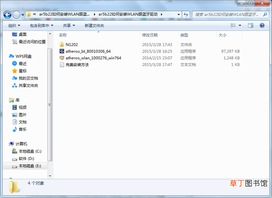Select the 完美安装方法 text file icon
Screen dimensions: 272x198
[x=62, y=65]
